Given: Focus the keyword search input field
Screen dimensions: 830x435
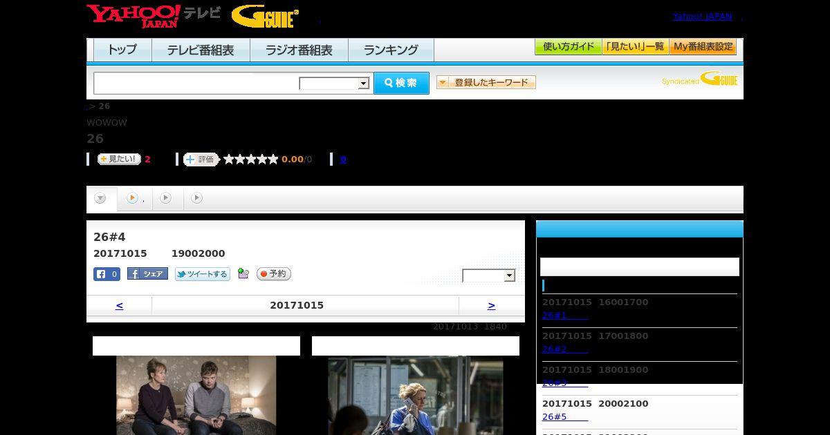Looking at the screenshot, I should pyautogui.click(x=196, y=83).
